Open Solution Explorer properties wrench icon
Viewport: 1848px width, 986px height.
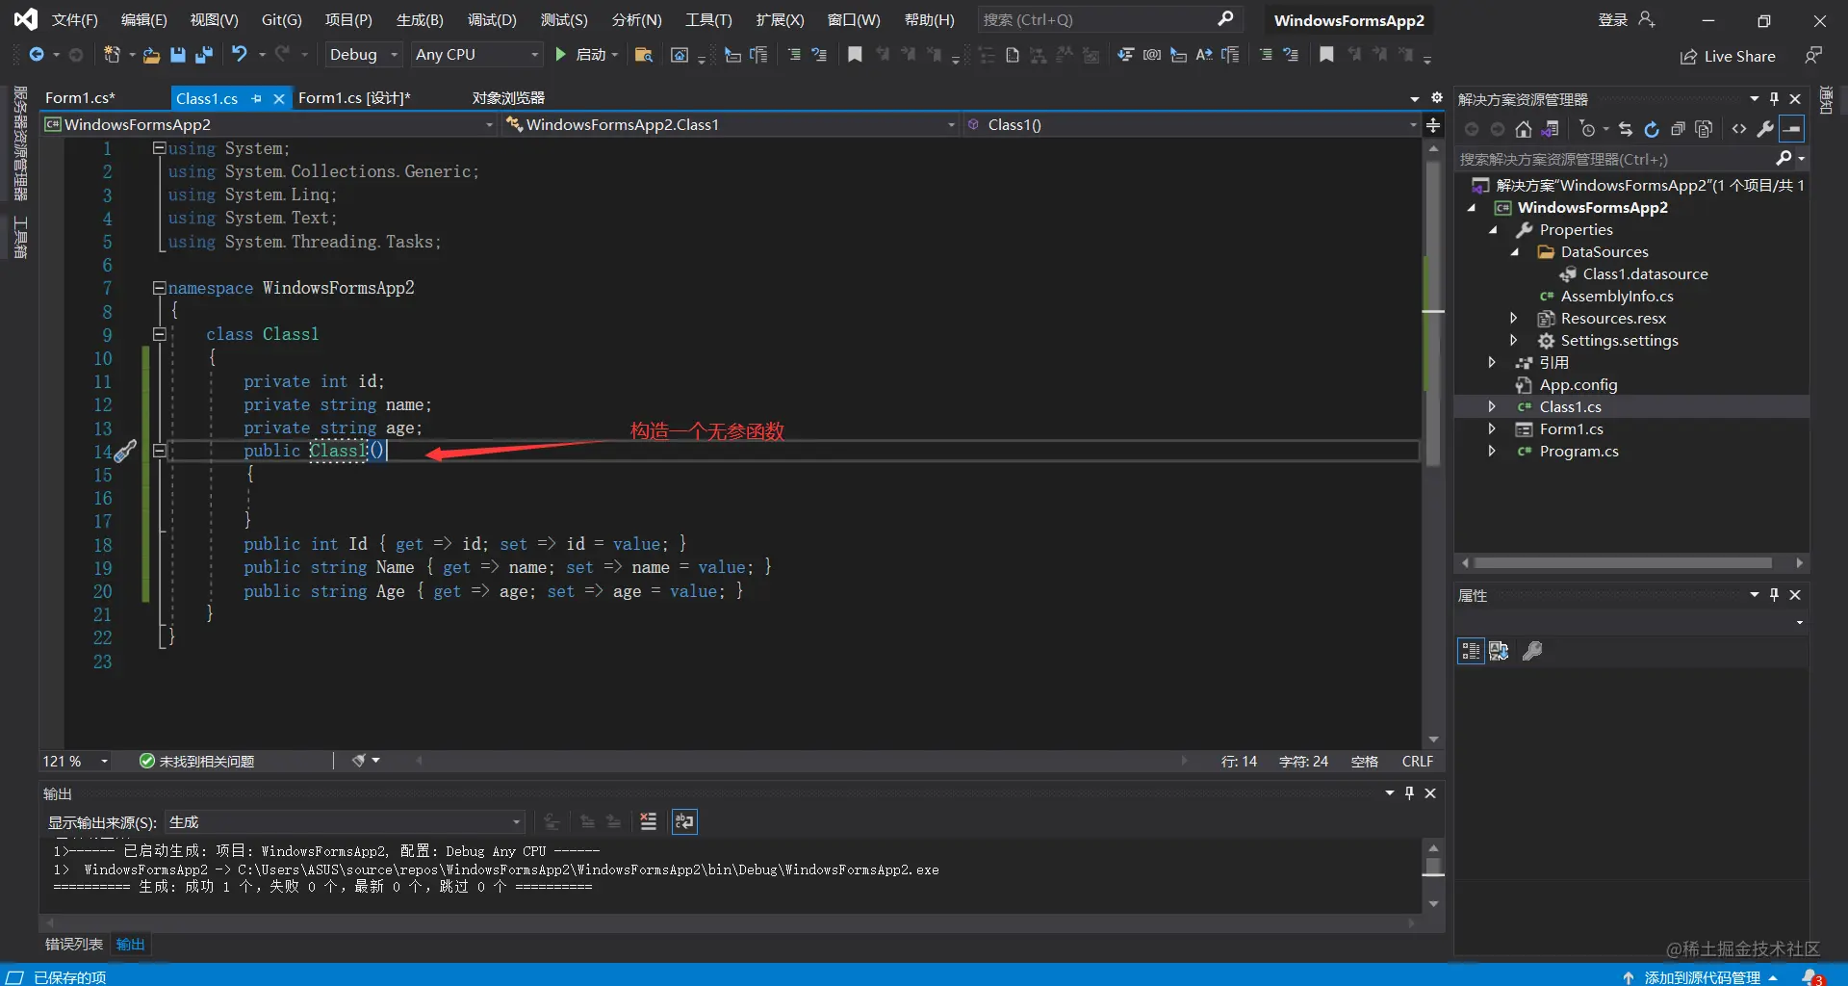point(1765,129)
